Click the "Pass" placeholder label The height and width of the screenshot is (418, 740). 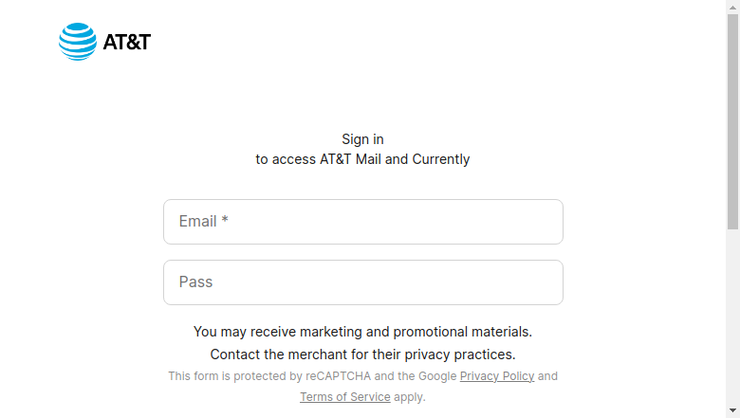(195, 282)
